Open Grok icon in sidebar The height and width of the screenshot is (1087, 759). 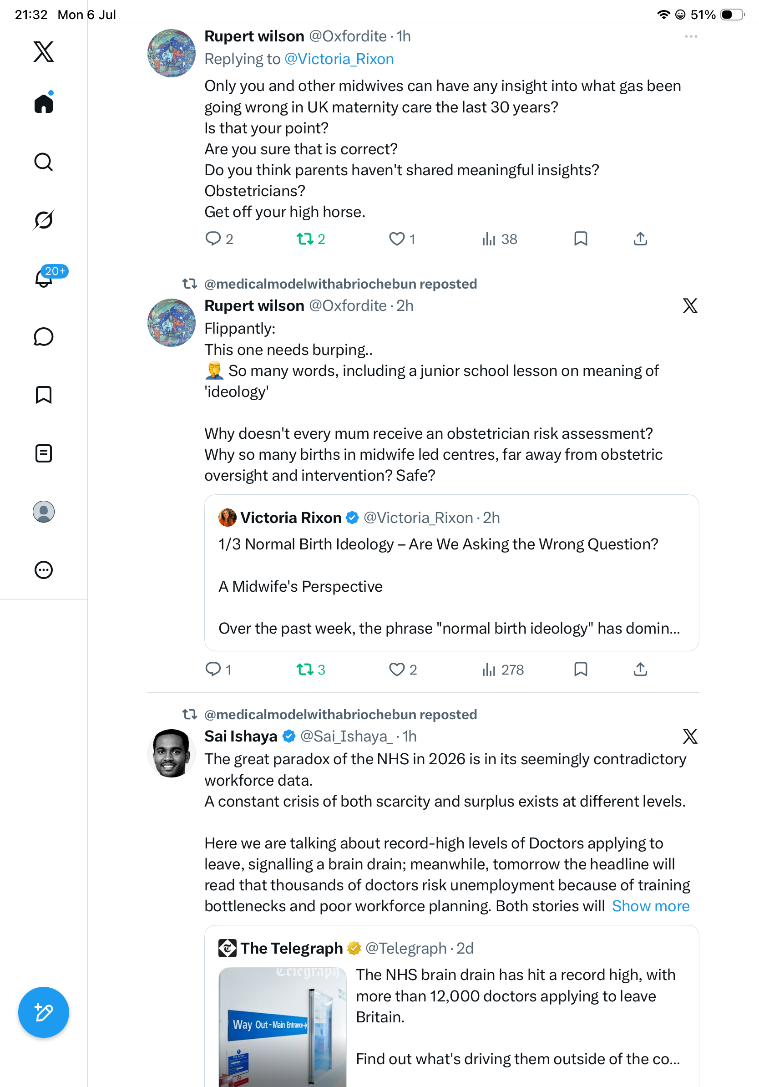[44, 220]
